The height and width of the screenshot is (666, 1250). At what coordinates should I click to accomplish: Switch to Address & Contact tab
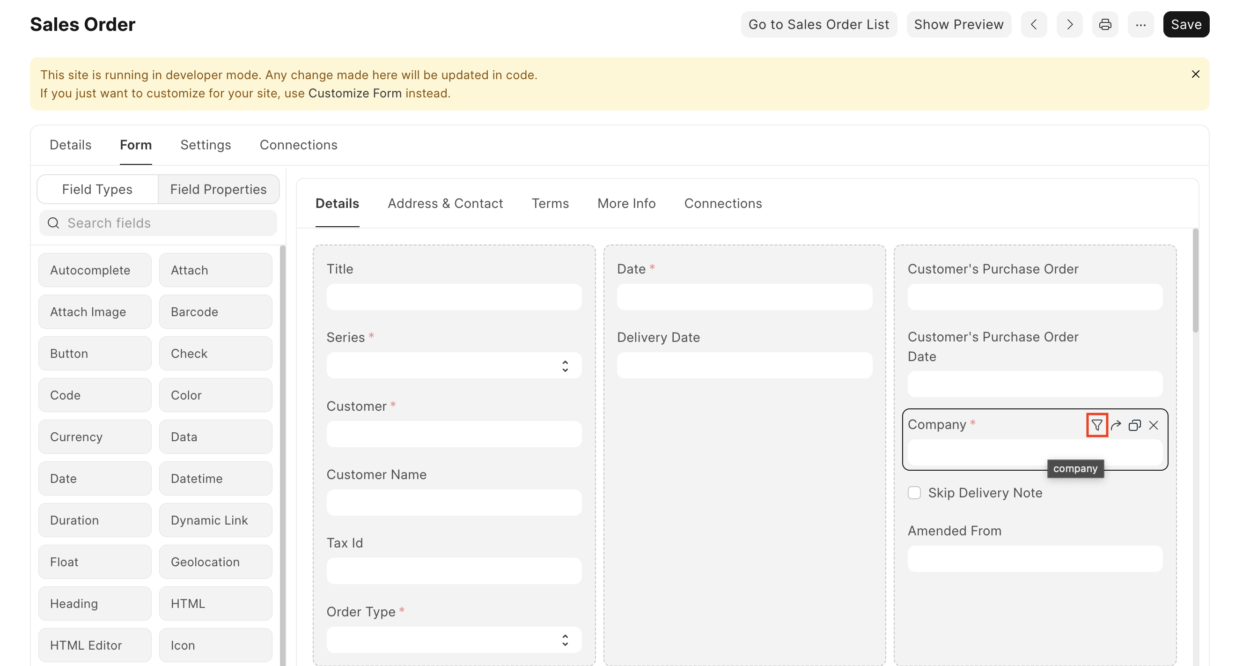(445, 203)
